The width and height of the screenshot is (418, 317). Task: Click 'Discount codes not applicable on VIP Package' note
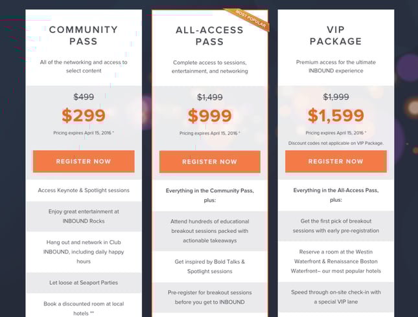pyautogui.click(x=336, y=143)
